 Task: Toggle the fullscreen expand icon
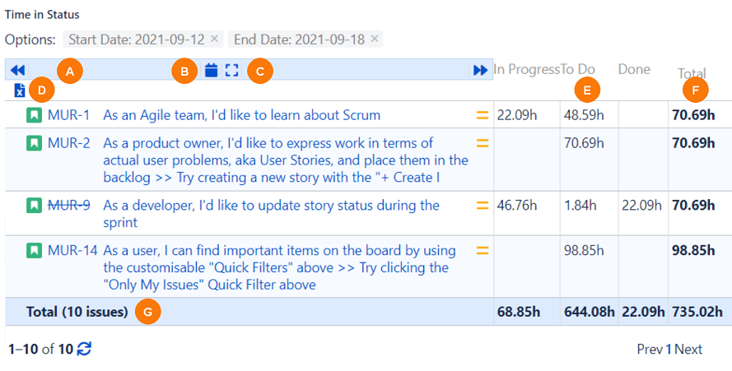(231, 71)
